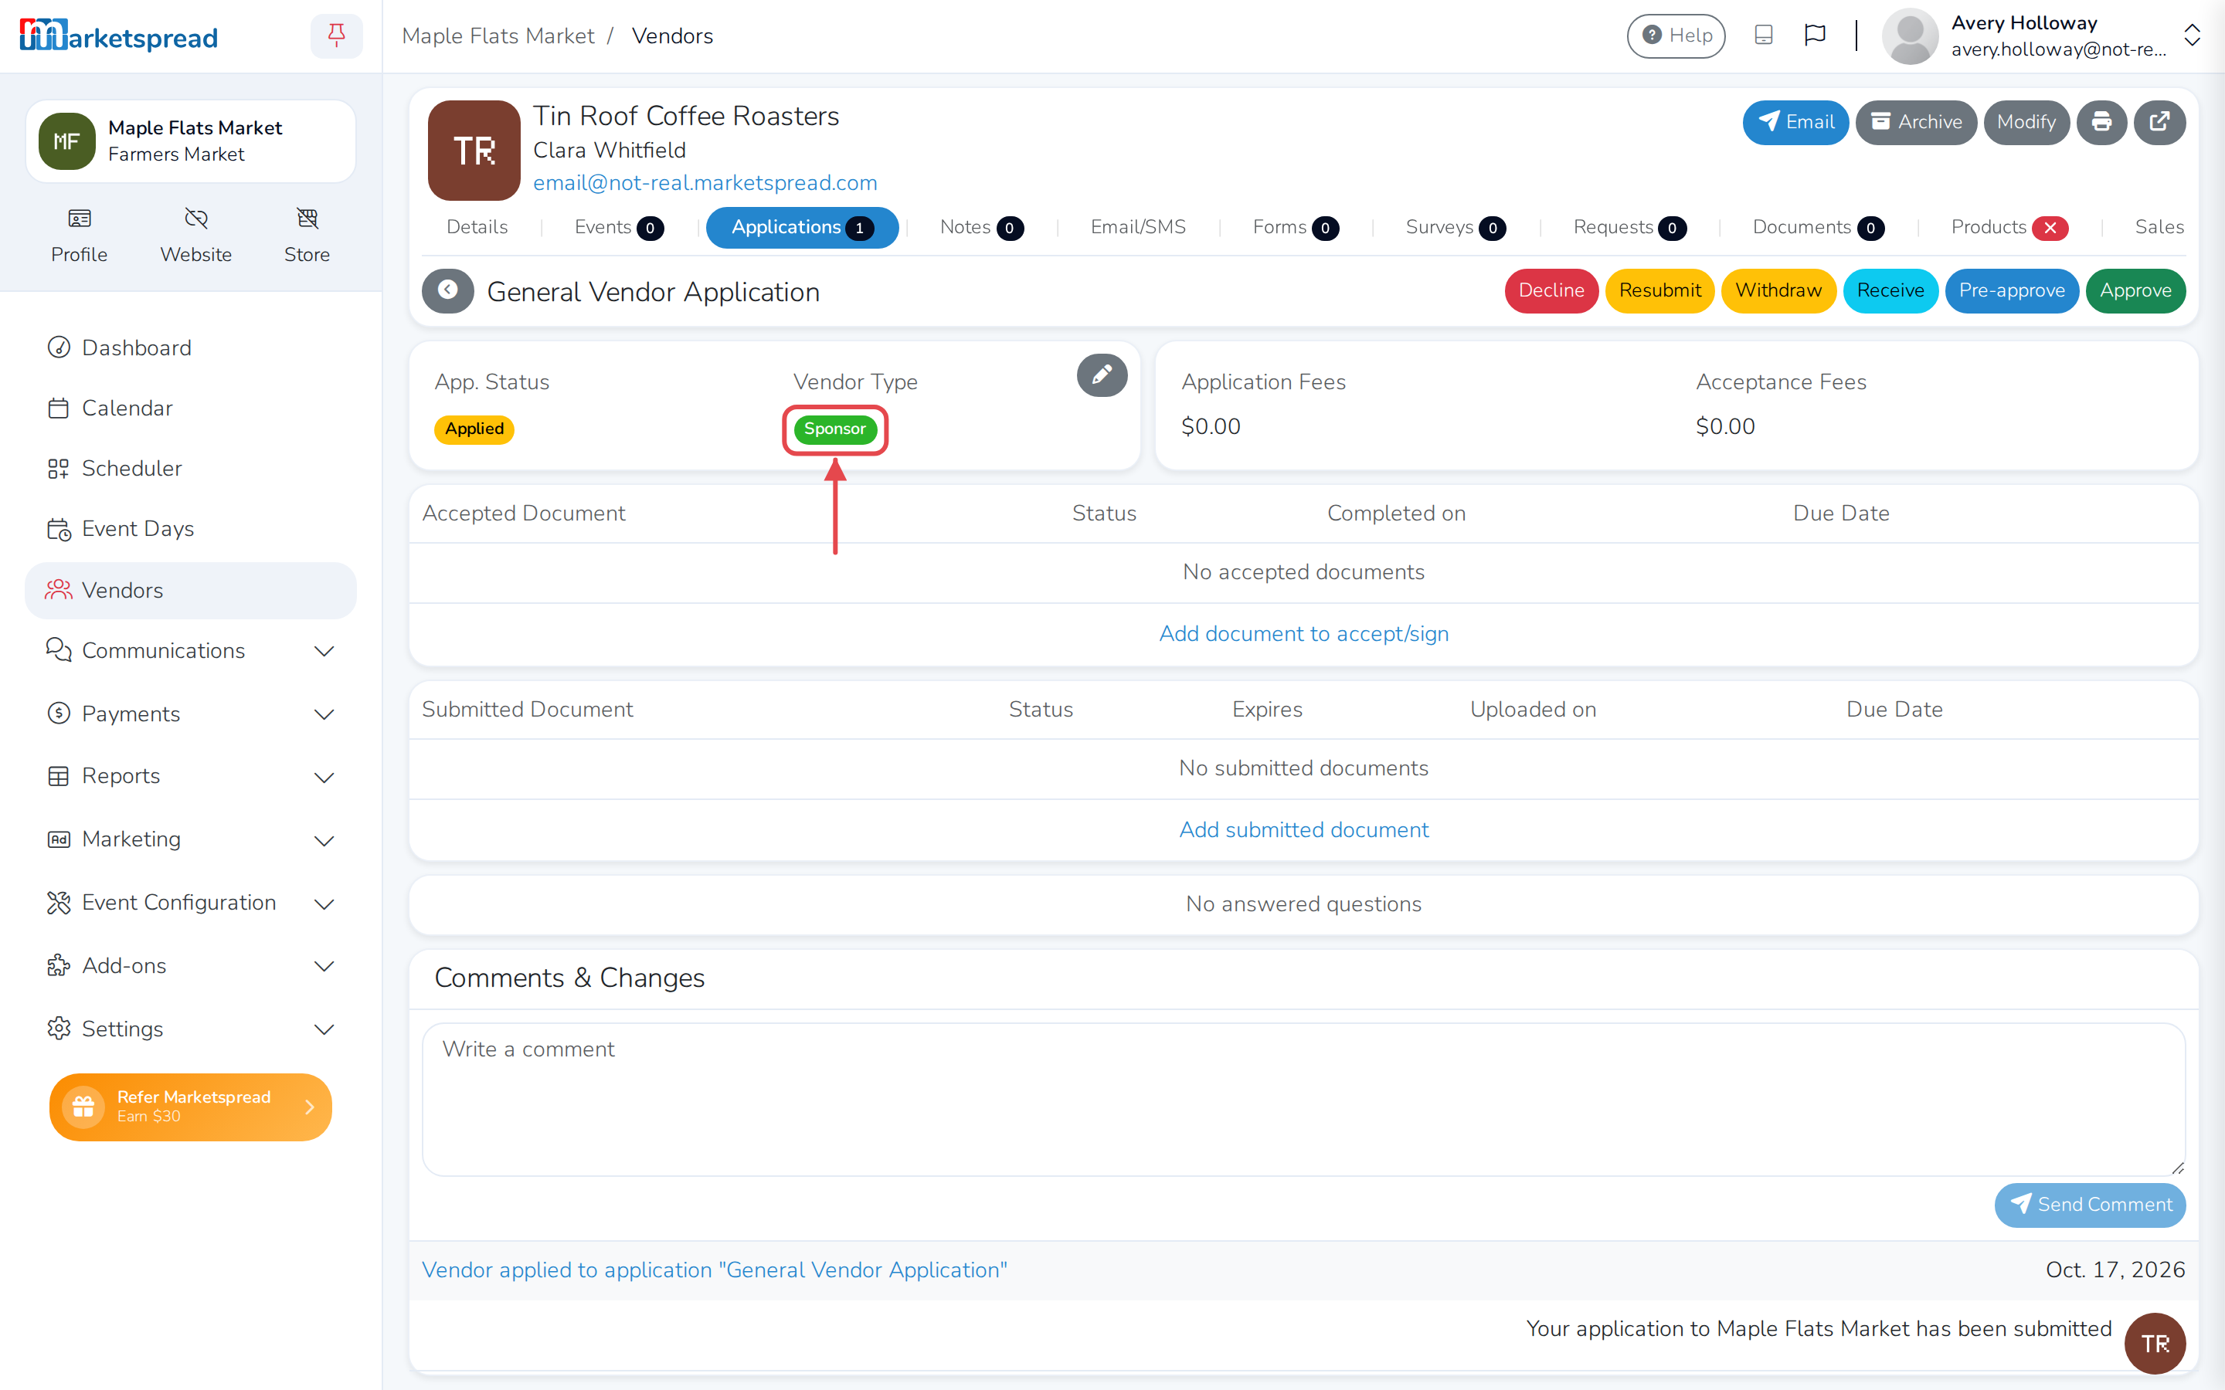The height and width of the screenshot is (1390, 2225).
Task: Open the account switcher chevrons
Action: [x=2192, y=36]
